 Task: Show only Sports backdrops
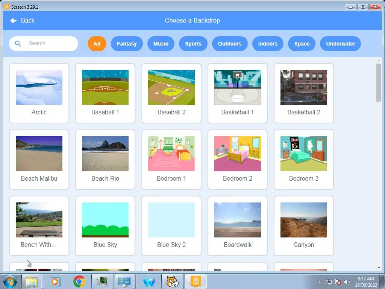[193, 44]
